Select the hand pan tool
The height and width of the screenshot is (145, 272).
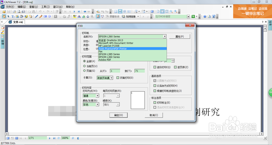[x=4, y=17]
